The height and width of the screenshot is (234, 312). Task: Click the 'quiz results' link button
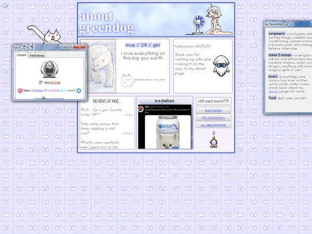[213, 110]
